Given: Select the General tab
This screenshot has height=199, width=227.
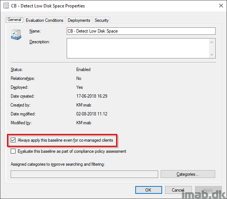Looking at the screenshot, I should pyautogui.click(x=14, y=20).
